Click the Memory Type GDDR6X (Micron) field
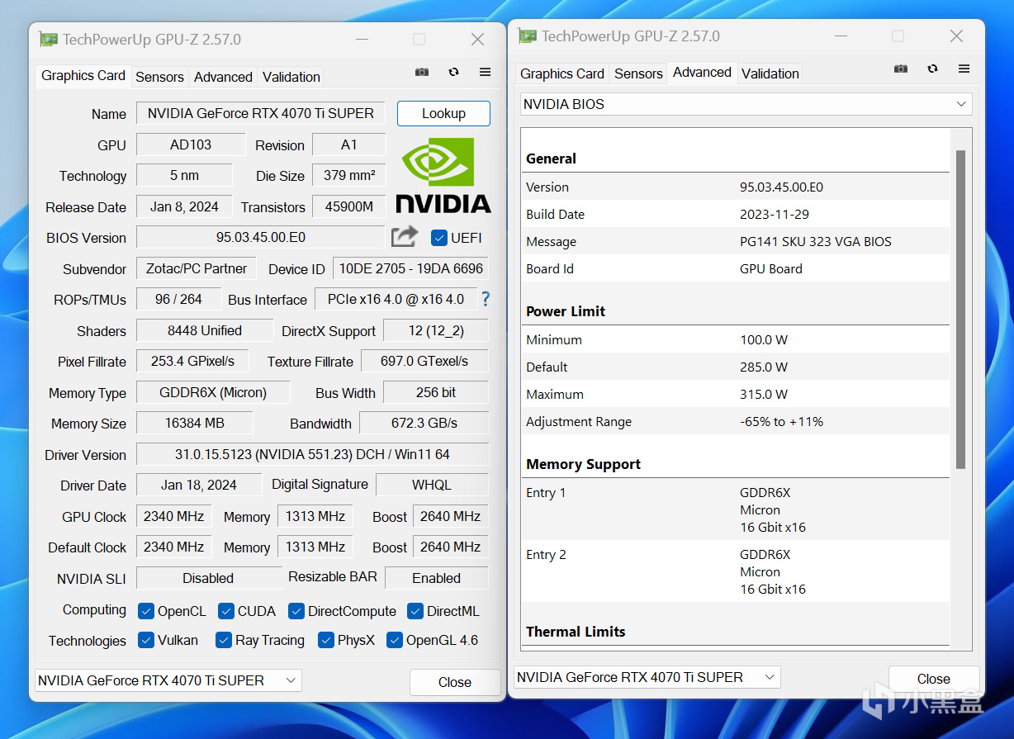1014x739 pixels. tap(213, 392)
